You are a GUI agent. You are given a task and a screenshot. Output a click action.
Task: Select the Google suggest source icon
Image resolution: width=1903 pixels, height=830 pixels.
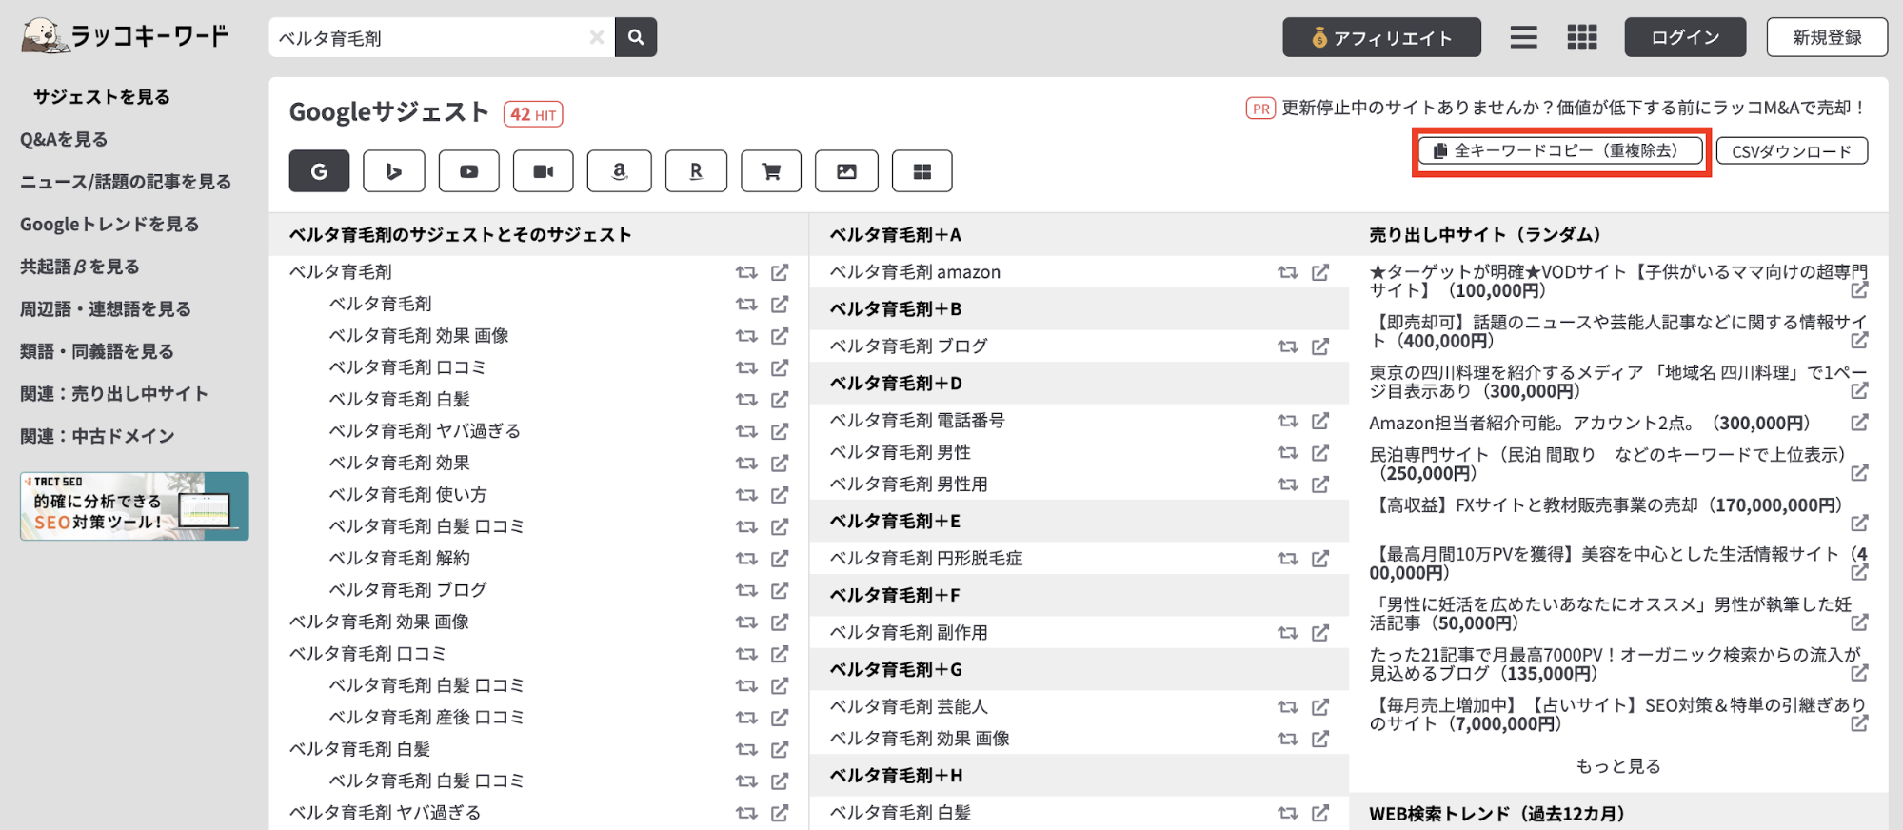[x=319, y=171]
